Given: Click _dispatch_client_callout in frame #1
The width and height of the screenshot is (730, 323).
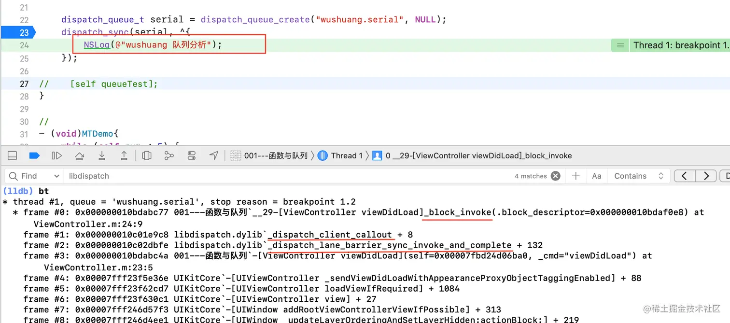Looking at the screenshot, I should [330, 235].
